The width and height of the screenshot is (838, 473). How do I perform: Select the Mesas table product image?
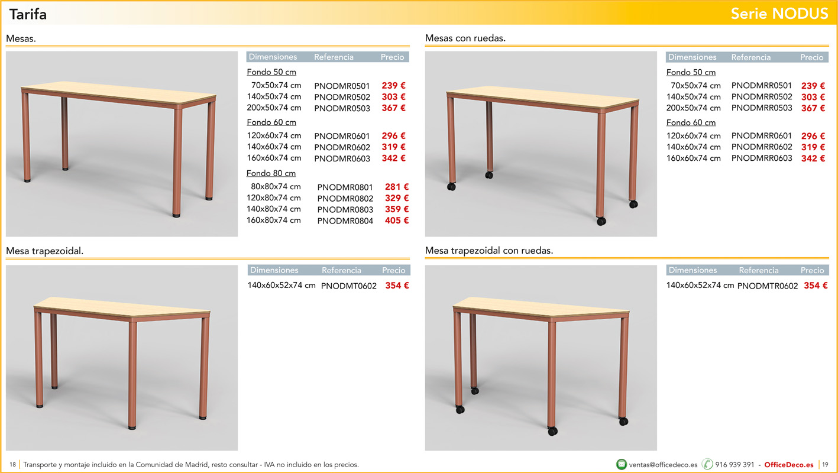122,144
